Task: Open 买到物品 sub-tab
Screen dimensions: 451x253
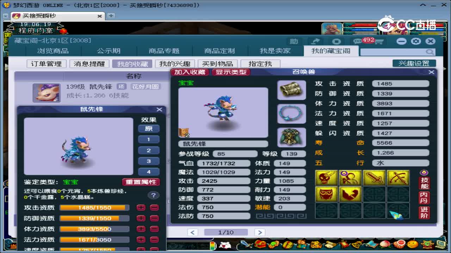Action: pyautogui.click(x=217, y=64)
